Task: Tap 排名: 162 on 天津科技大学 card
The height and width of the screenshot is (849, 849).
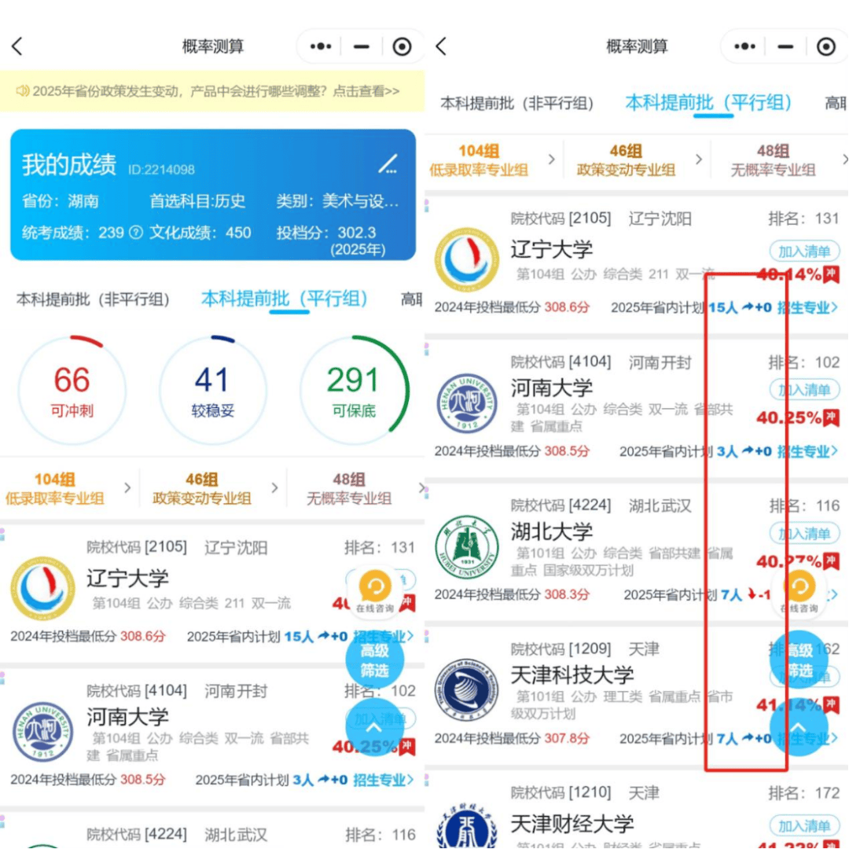Action: pos(804,649)
